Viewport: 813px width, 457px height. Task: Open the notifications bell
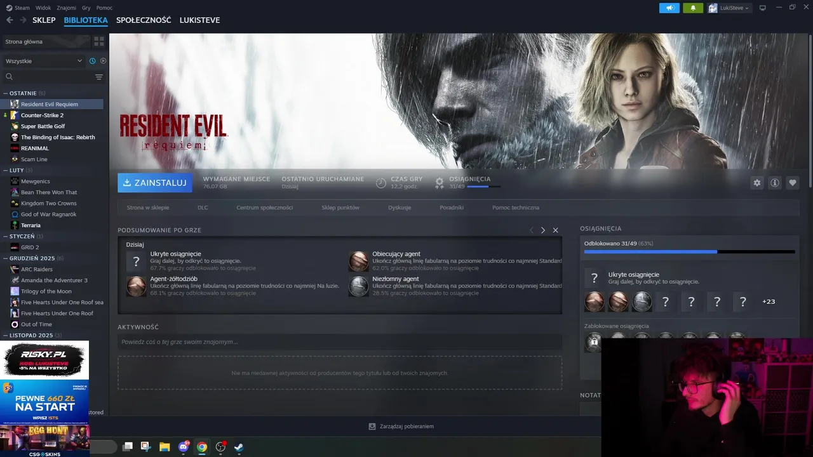pyautogui.click(x=693, y=8)
